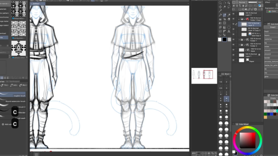Expand the Folder 2 layer group
Screen dimensions: 278x156
(x=239, y=45)
